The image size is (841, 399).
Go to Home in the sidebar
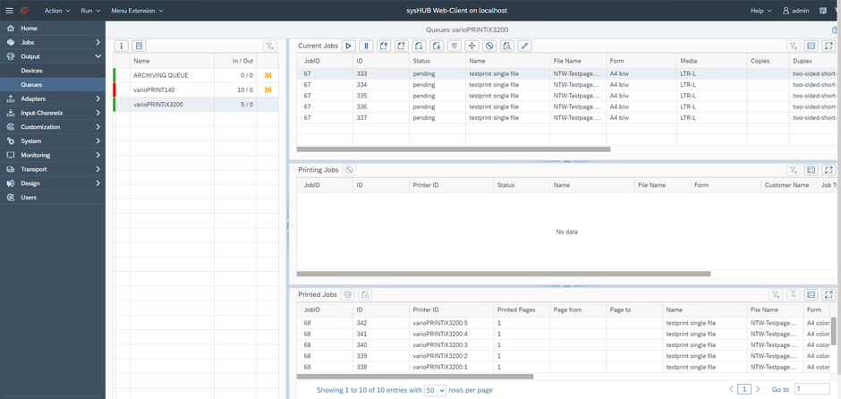click(53, 28)
